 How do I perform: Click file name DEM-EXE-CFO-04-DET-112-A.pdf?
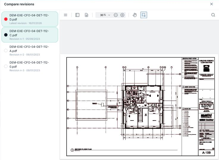(x=29, y=49)
